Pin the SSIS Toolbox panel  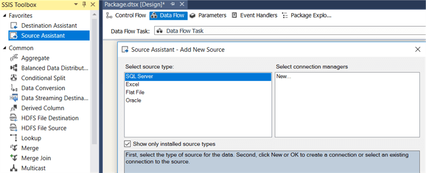point(84,5)
